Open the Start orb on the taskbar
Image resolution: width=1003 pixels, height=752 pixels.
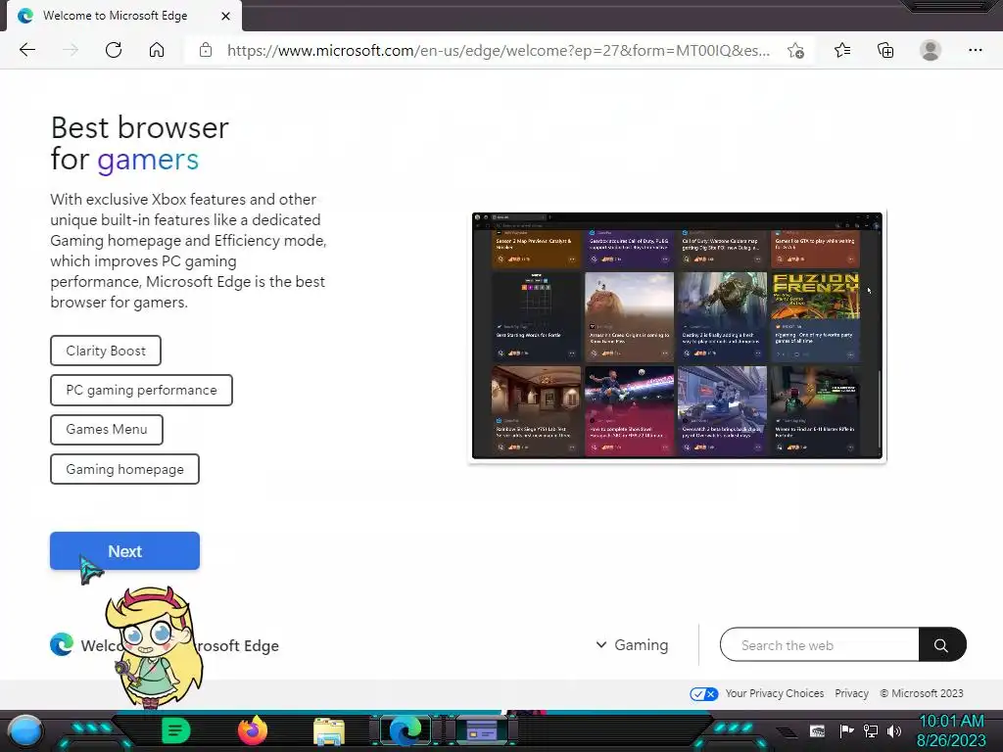coord(24,730)
